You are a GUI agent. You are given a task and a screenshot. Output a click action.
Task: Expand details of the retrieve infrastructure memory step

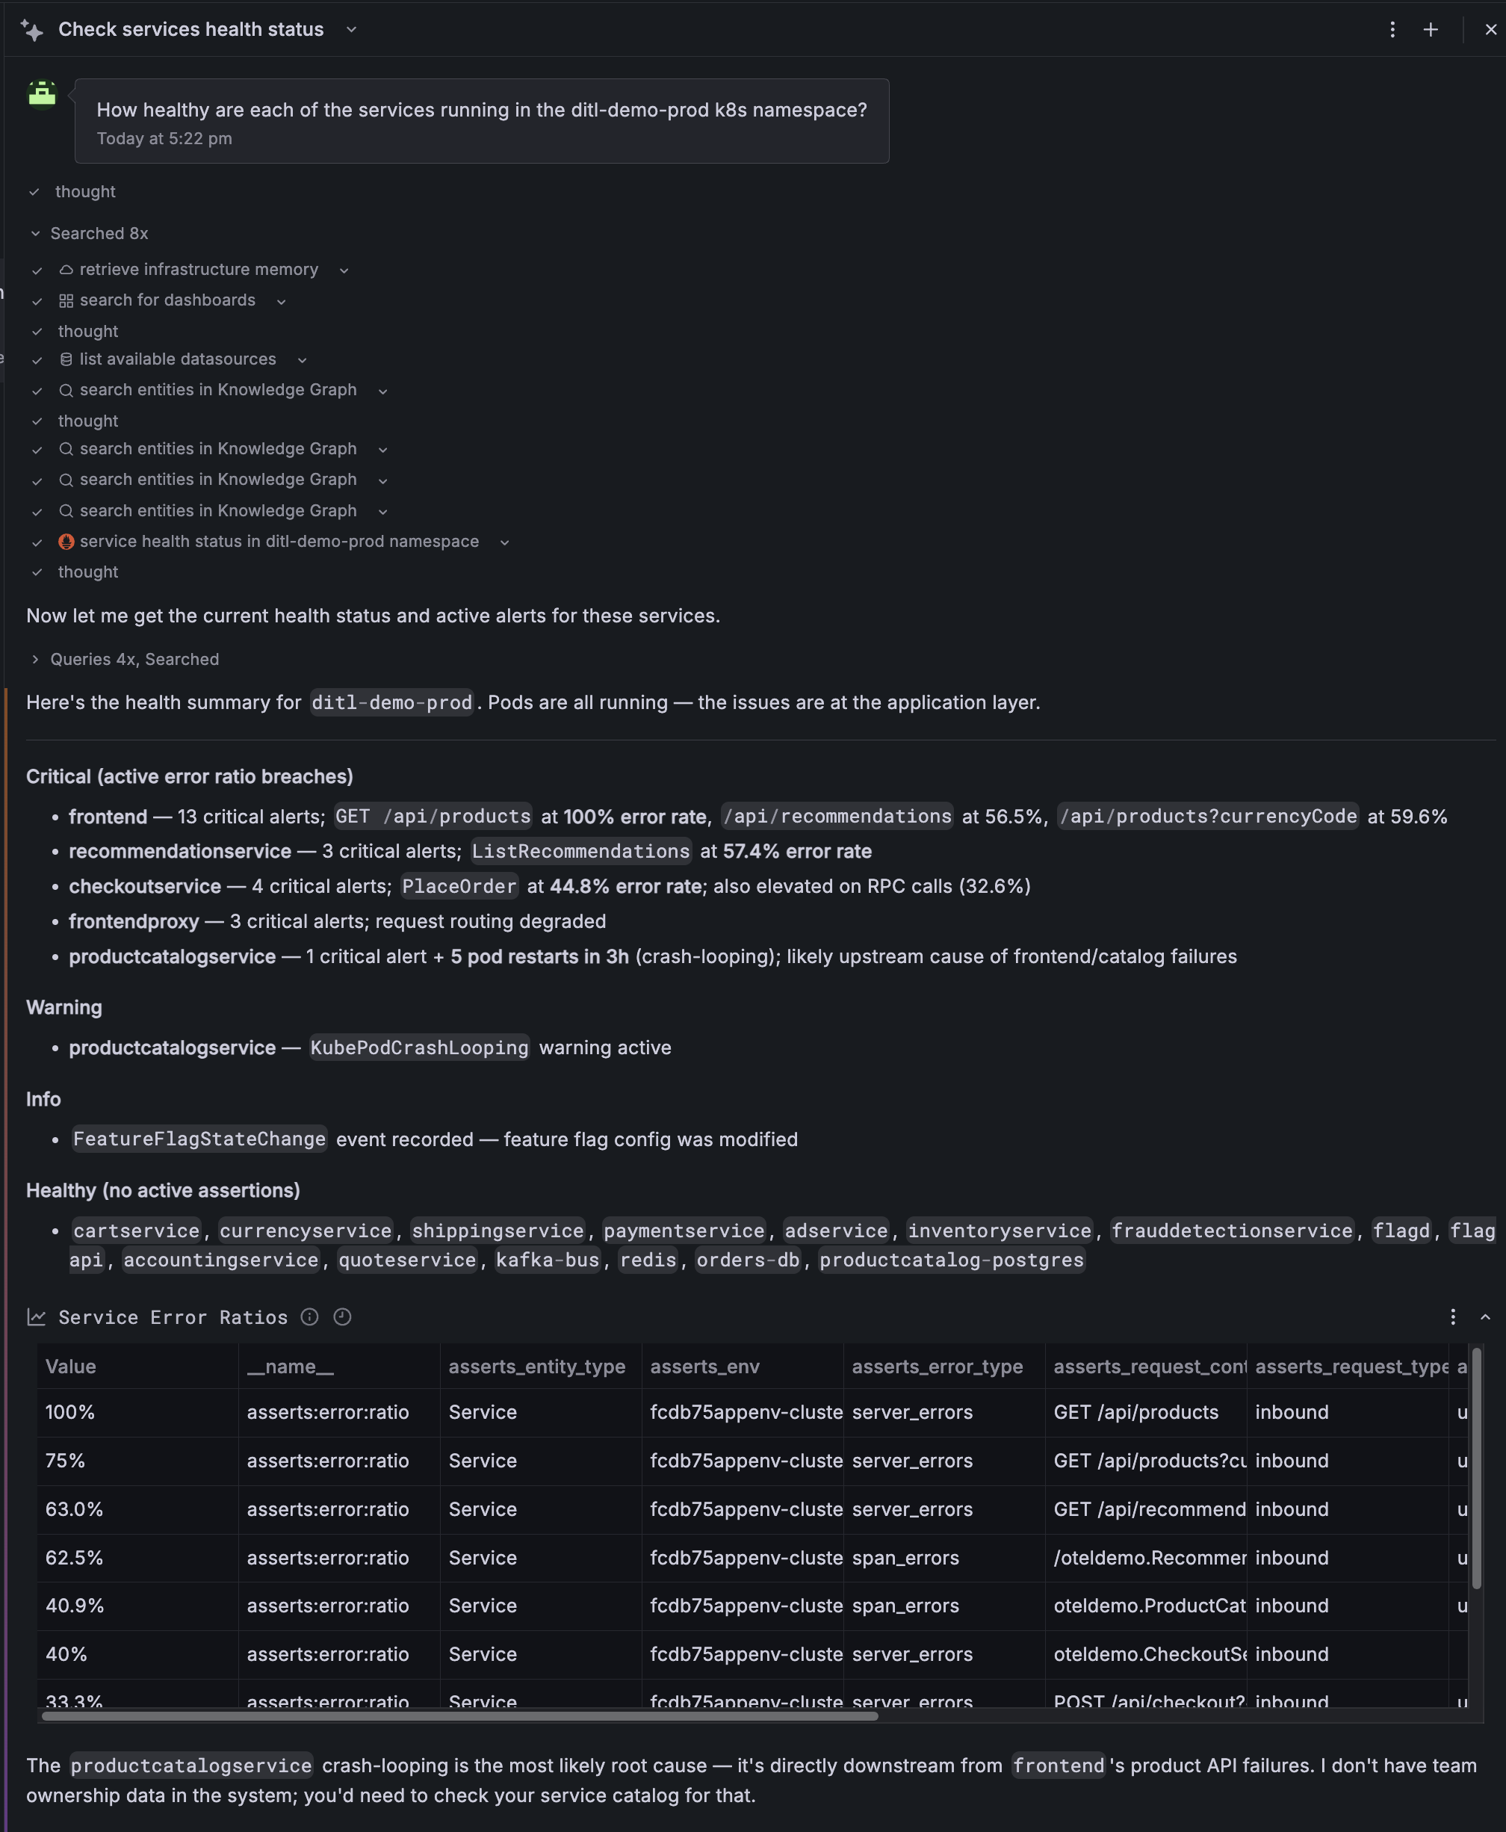tap(344, 270)
